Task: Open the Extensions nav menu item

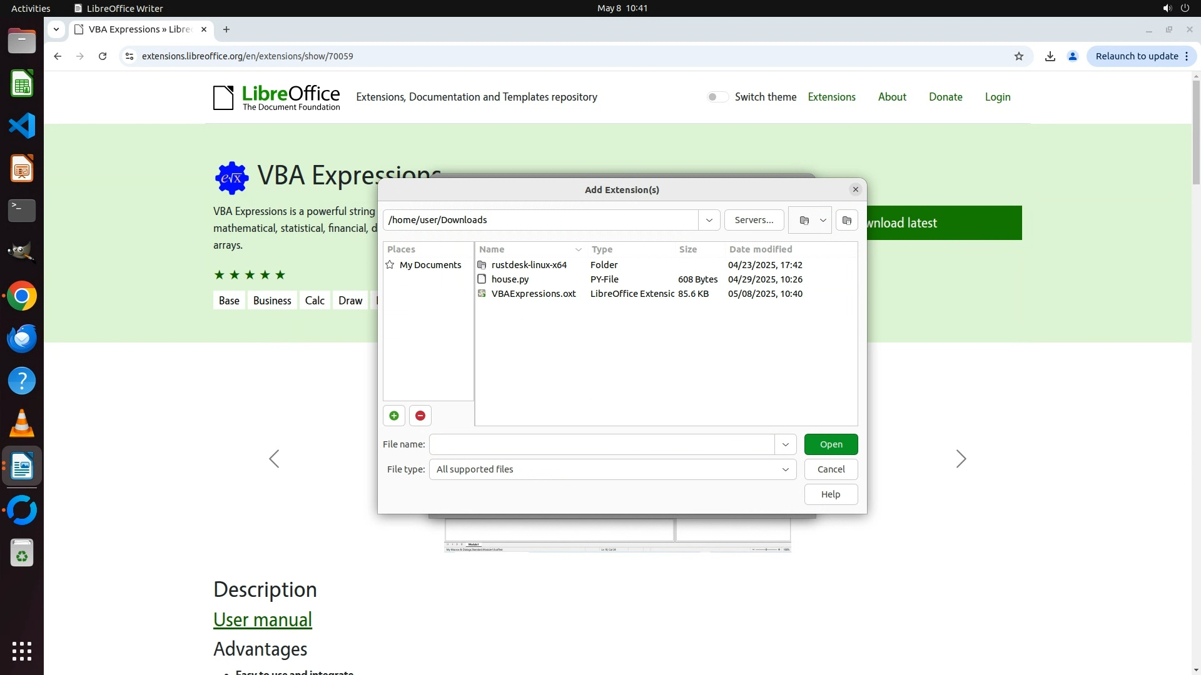Action: tap(831, 97)
